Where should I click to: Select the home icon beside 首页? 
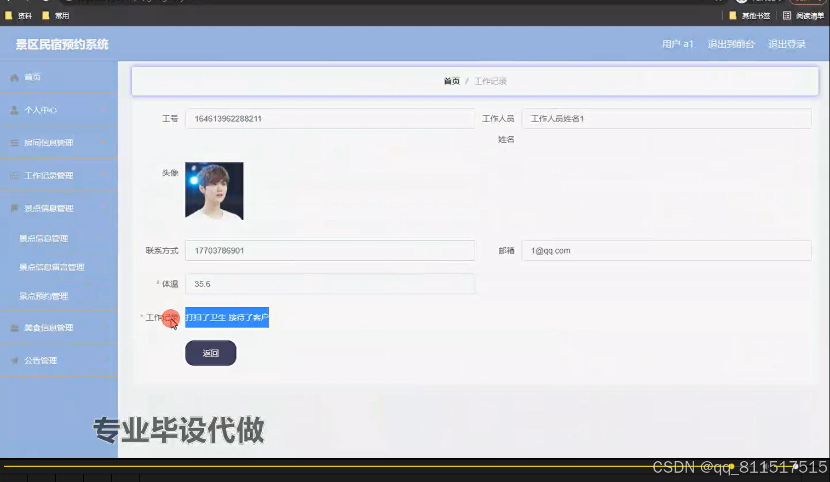tap(14, 77)
